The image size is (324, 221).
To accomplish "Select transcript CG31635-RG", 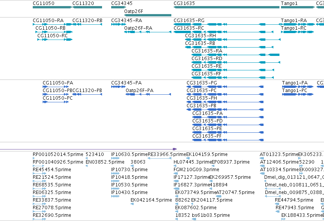I will pos(227,24).
